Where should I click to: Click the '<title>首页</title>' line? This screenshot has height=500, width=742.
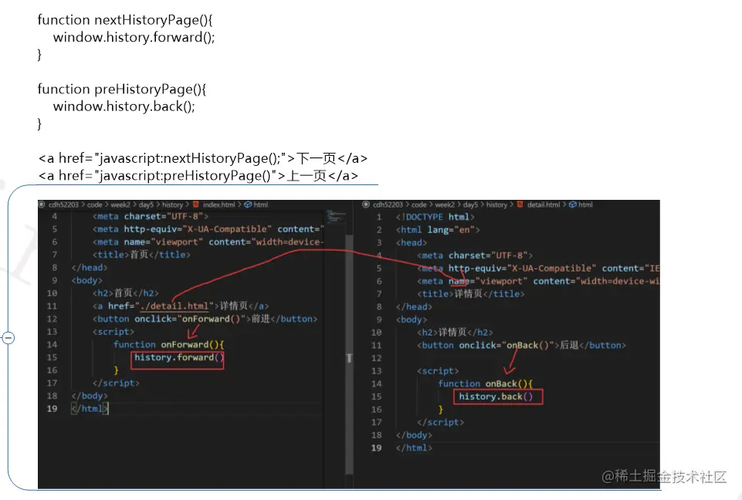pos(141,255)
